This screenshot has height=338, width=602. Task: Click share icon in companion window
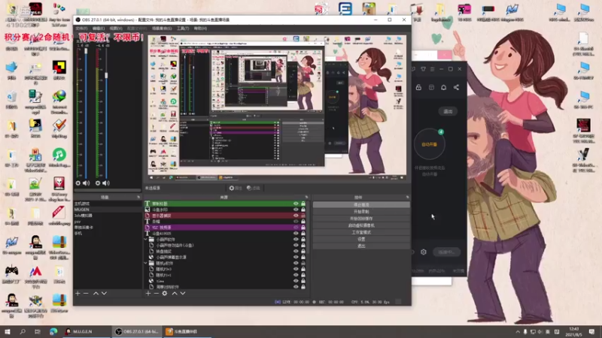(x=456, y=87)
